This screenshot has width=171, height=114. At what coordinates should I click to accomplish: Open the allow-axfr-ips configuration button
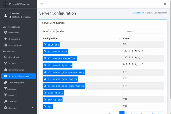tap(56, 51)
